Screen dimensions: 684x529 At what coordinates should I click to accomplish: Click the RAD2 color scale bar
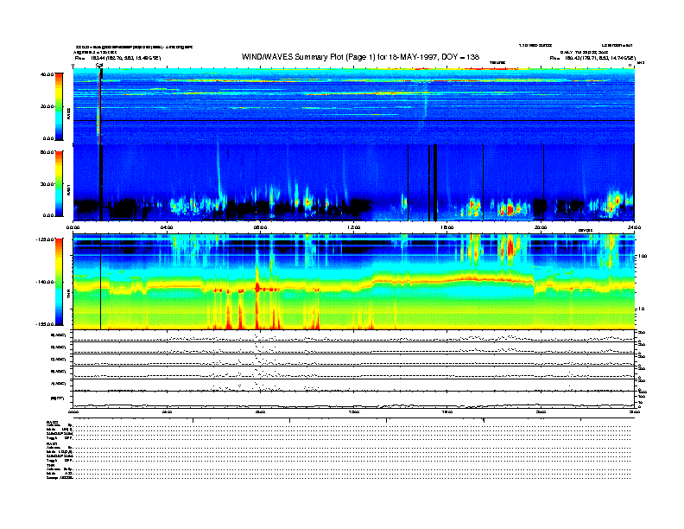(59, 107)
